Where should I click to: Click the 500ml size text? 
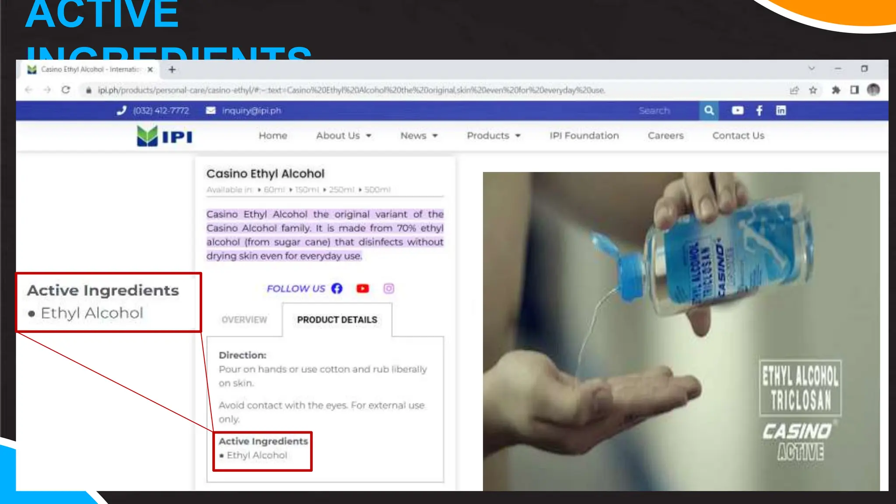coord(377,190)
